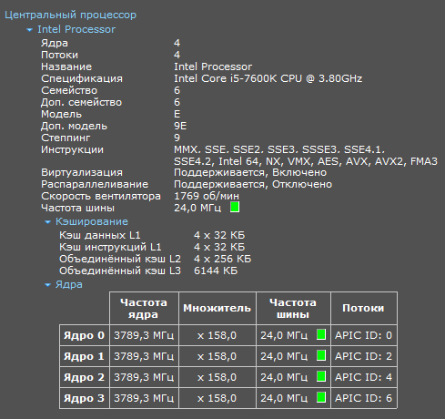The width and height of the screenshot is (445, 419).
Task: Click the Объединённый кэш L3 6144 КБ value
Action: (x=216, y=271)
